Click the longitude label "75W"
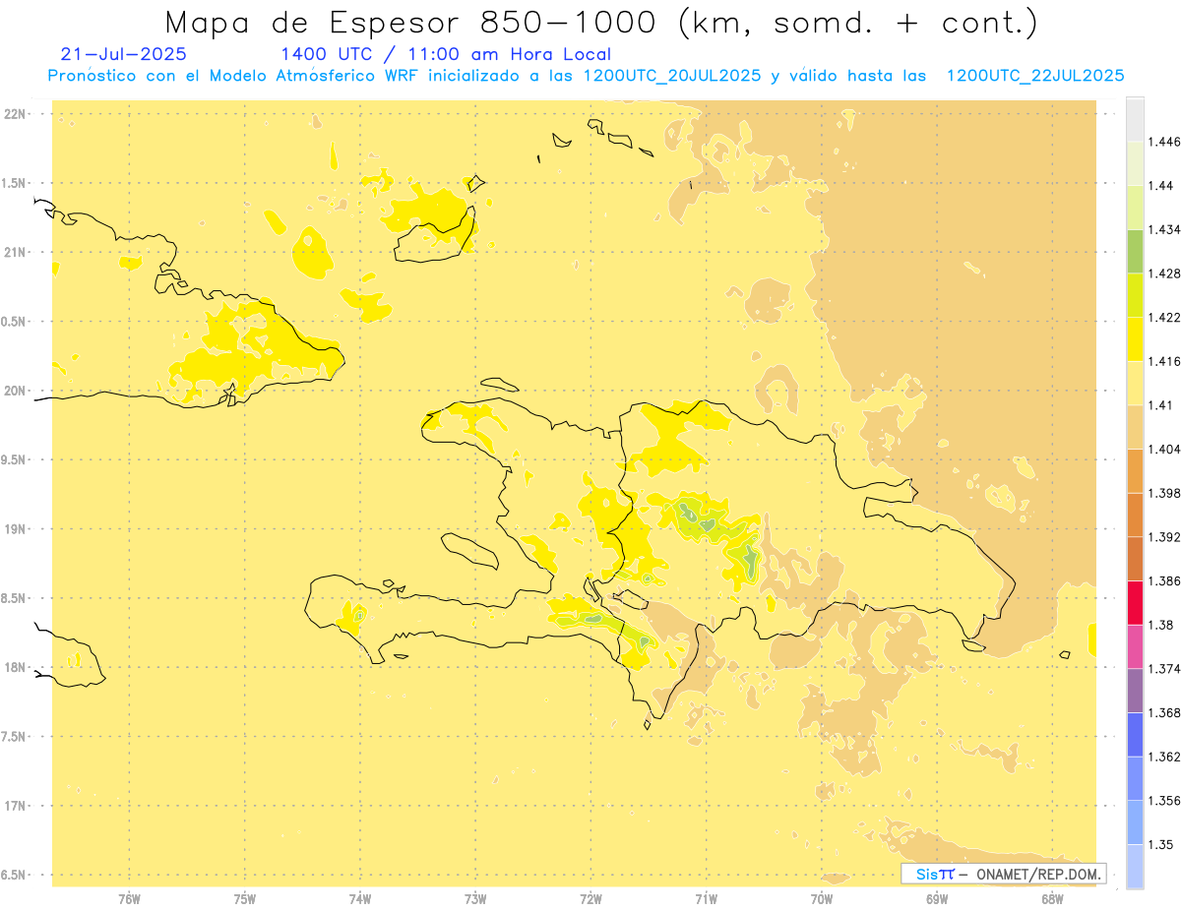 pyautogui.click(x=244, y=898)
